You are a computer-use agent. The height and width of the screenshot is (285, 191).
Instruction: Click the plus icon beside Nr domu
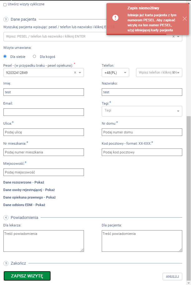[117, 122]
